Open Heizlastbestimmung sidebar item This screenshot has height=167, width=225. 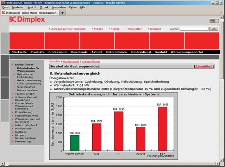click(29, 80)
